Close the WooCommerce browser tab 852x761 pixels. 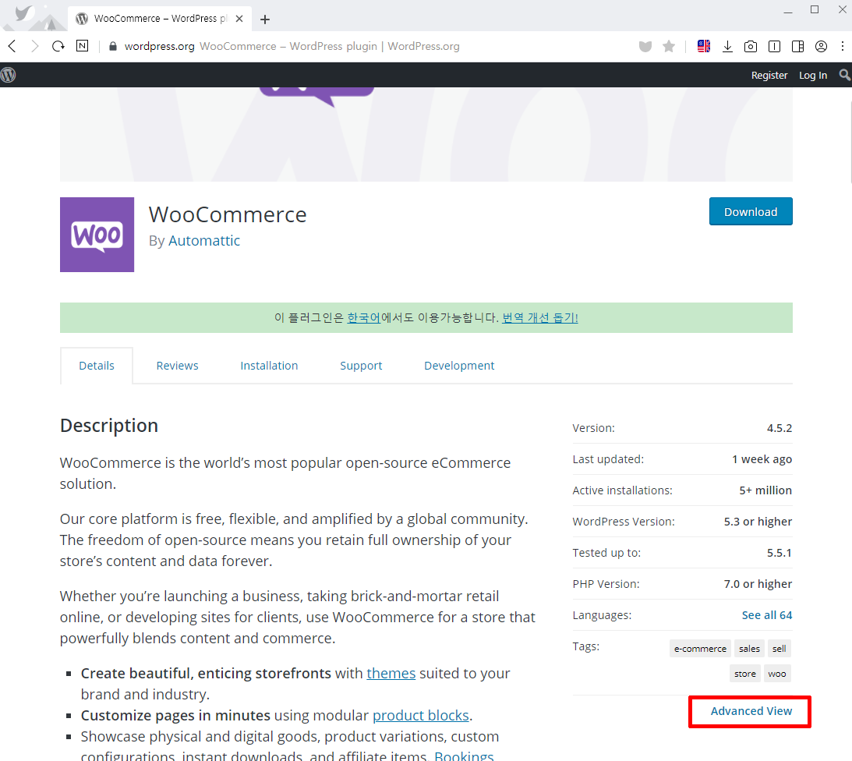pyautogui.click(x=239, y=19)
